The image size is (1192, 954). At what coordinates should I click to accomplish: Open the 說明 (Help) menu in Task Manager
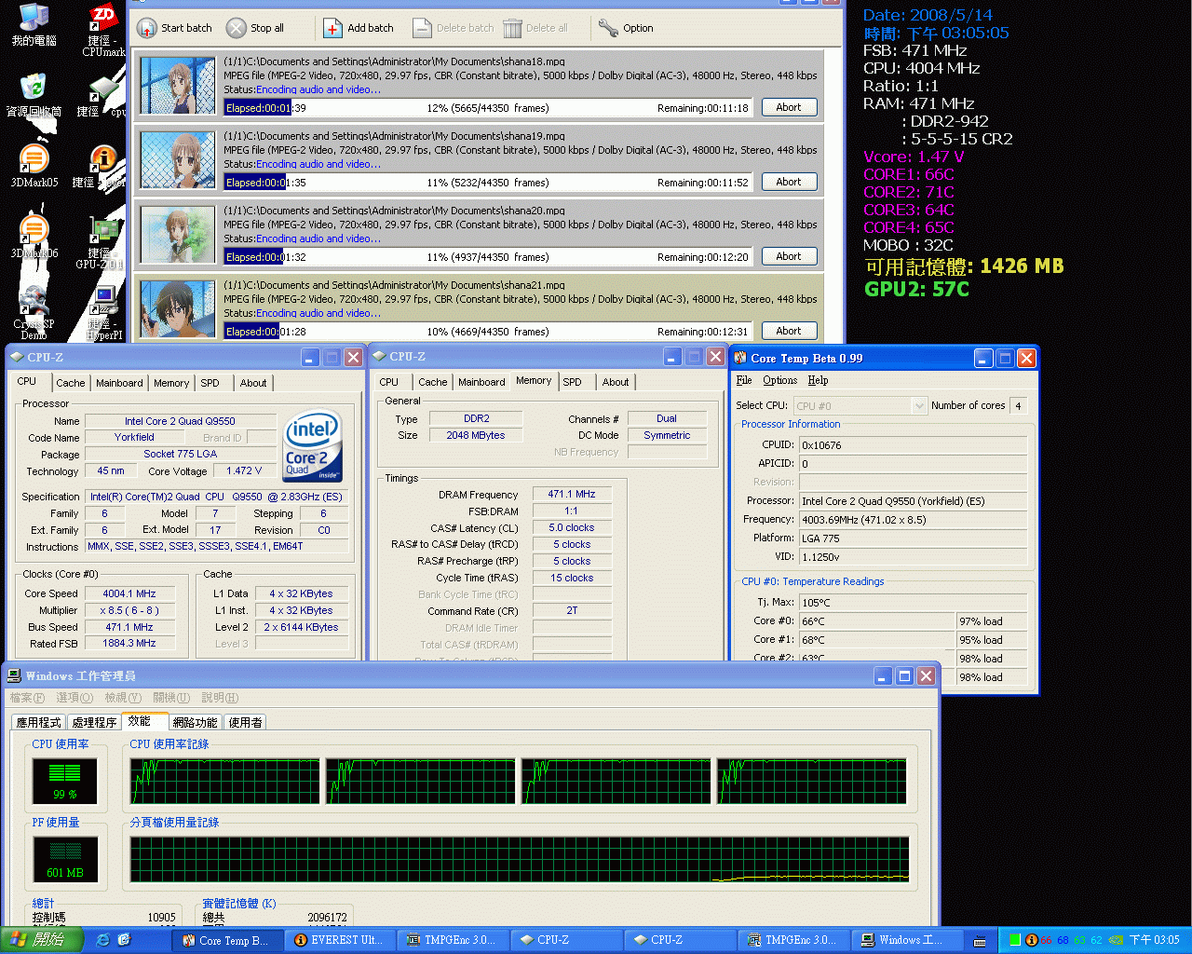(x=220, y=698)
